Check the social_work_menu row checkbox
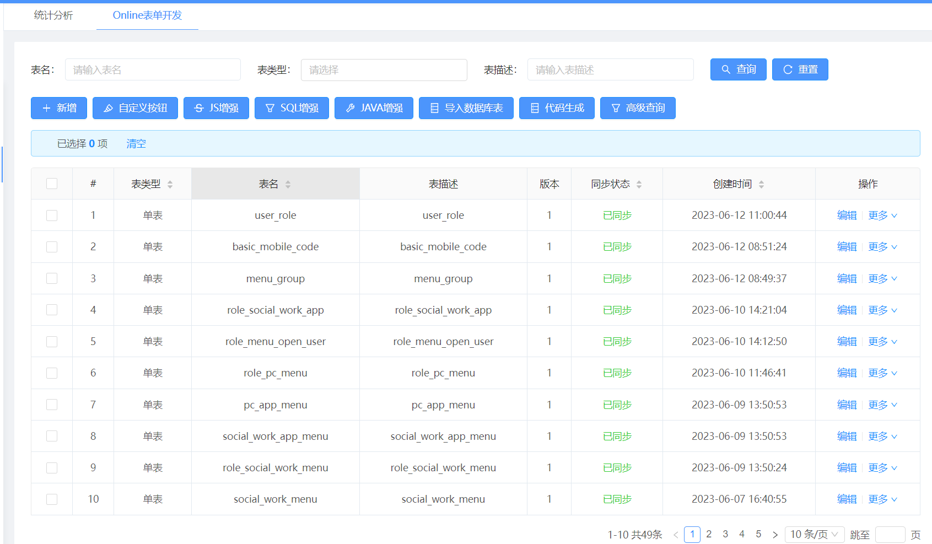 click(52, 499)
